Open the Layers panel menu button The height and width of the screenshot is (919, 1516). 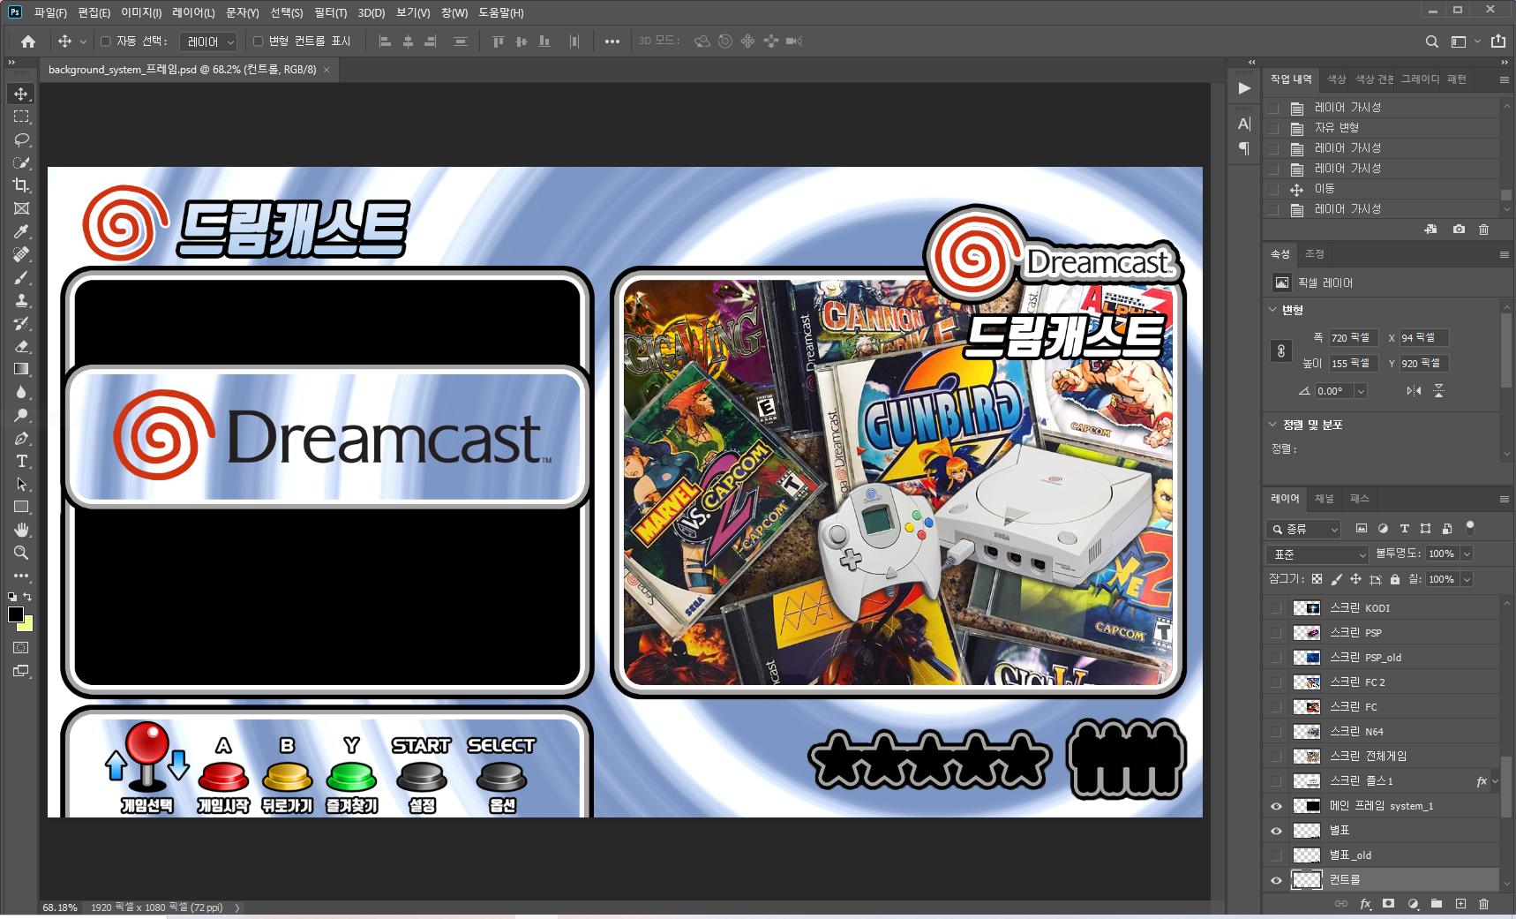1504,499
